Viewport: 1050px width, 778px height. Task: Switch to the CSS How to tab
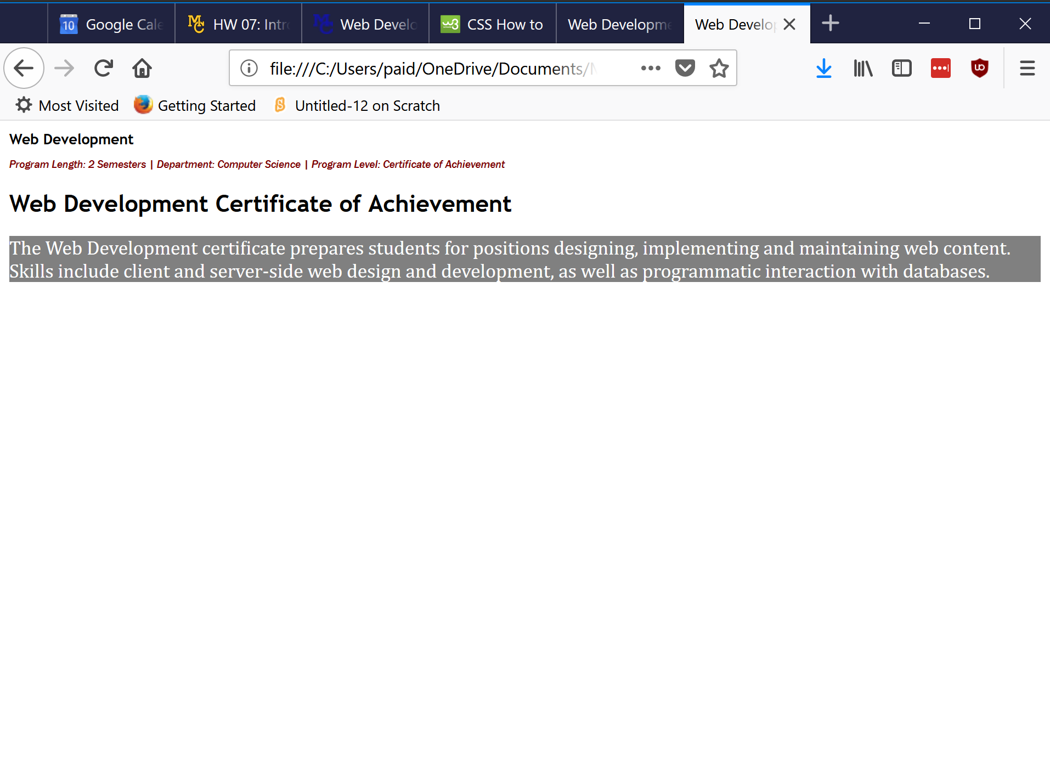491,23
